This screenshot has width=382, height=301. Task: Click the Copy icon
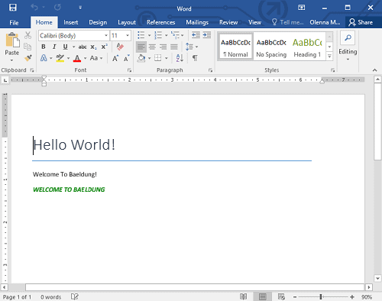tap(28, 47)
